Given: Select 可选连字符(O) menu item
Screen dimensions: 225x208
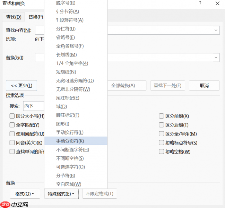Looking at the screenshot, I should pos(76,167).
